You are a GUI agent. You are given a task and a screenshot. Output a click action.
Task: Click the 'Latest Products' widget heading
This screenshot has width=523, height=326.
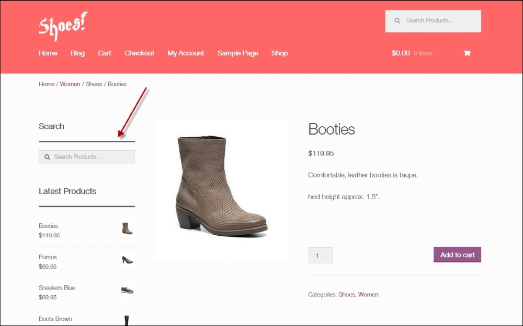pos(67,191)
